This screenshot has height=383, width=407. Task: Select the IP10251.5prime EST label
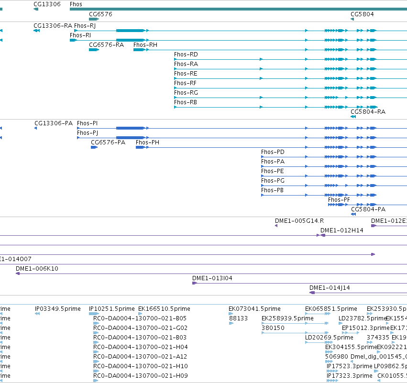click(111, 309)
